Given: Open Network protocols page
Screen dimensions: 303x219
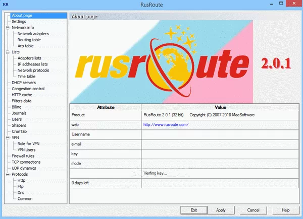Looking at the screenshot, I should point(33,70).
